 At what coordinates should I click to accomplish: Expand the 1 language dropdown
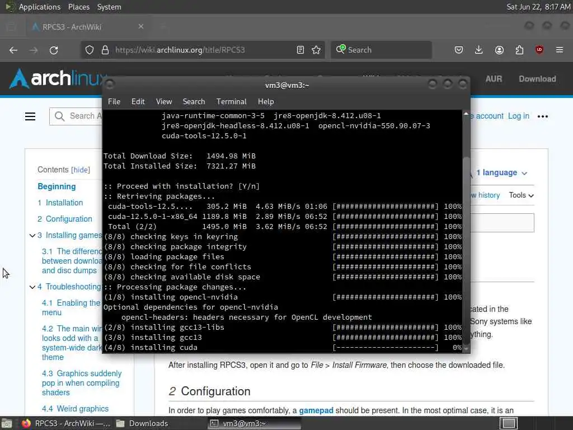501,172
